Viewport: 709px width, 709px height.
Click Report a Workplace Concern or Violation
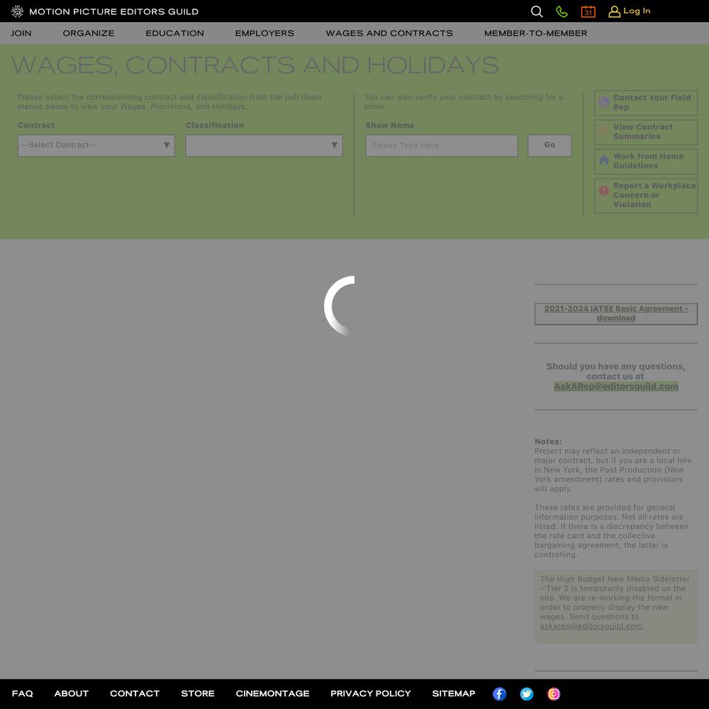646,195
